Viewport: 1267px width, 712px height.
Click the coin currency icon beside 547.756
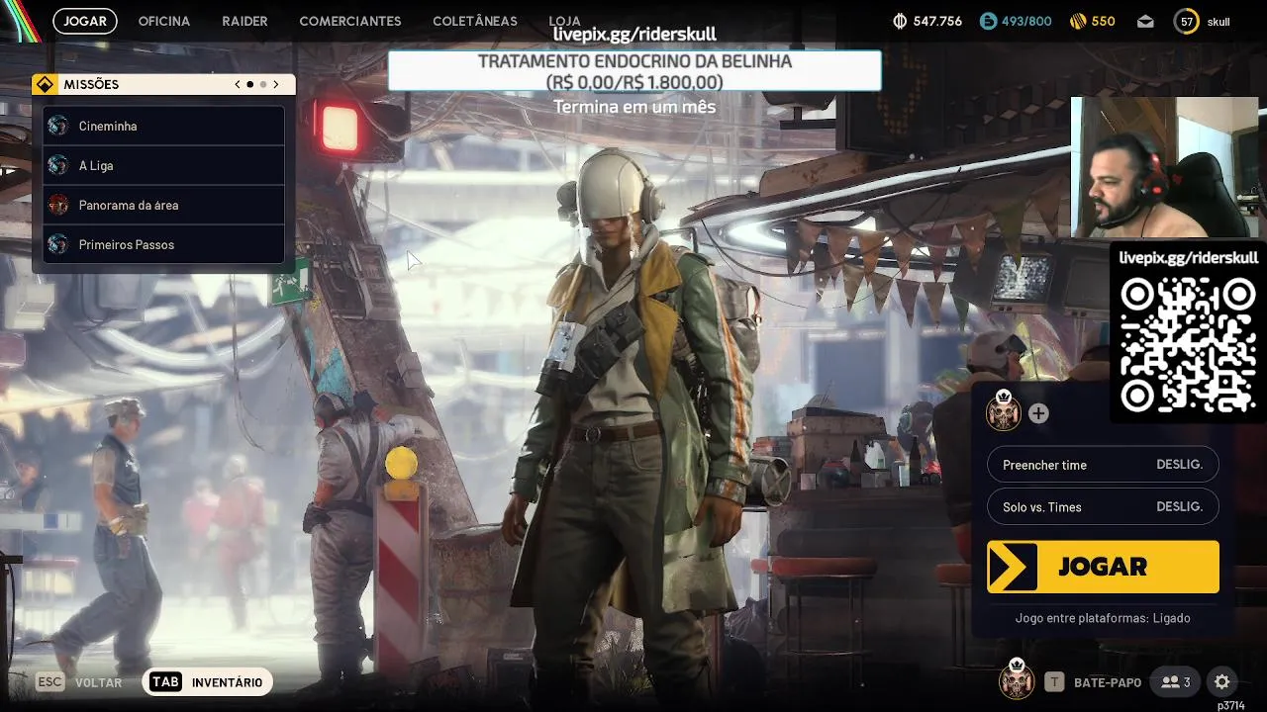click(900, 21)
